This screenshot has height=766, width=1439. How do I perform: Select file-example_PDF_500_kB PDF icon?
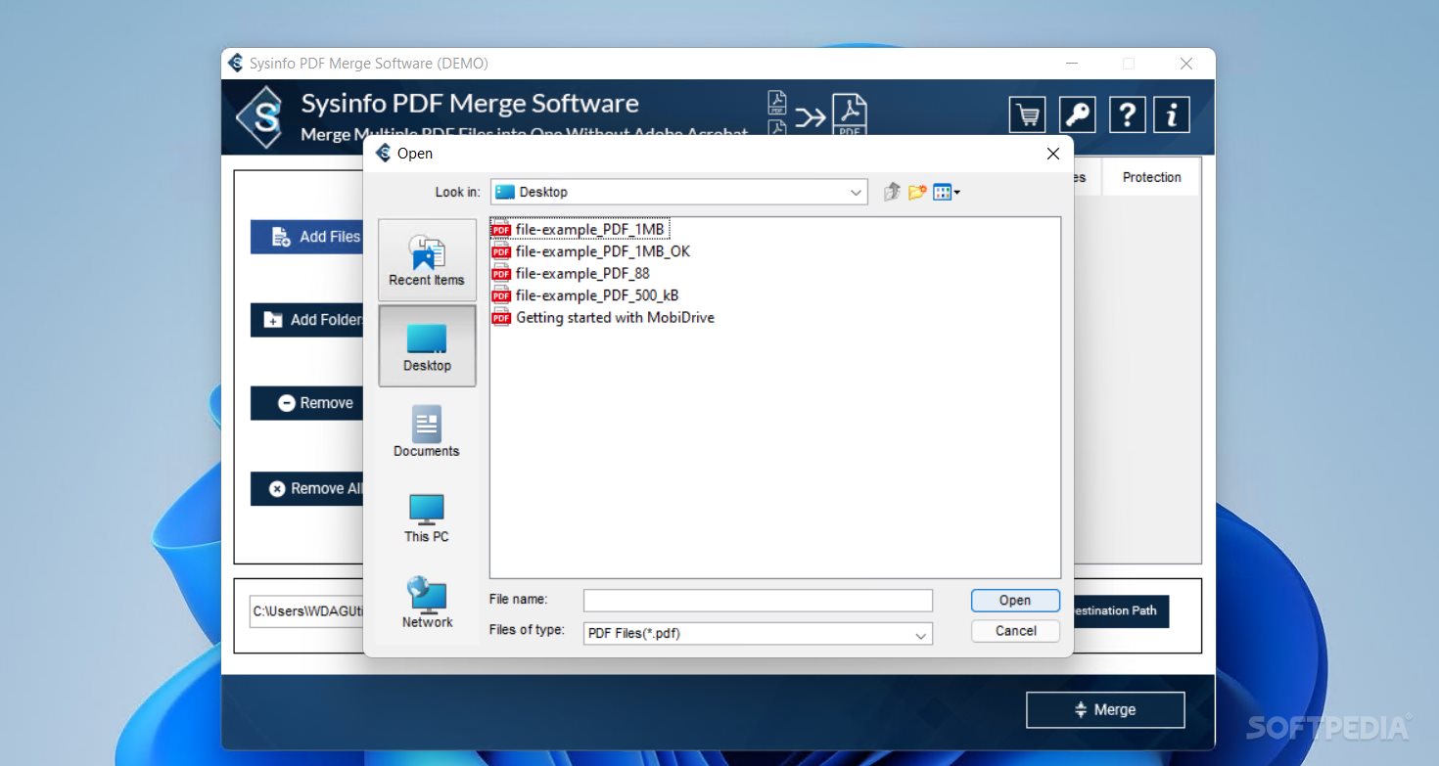tap(501, 295)
